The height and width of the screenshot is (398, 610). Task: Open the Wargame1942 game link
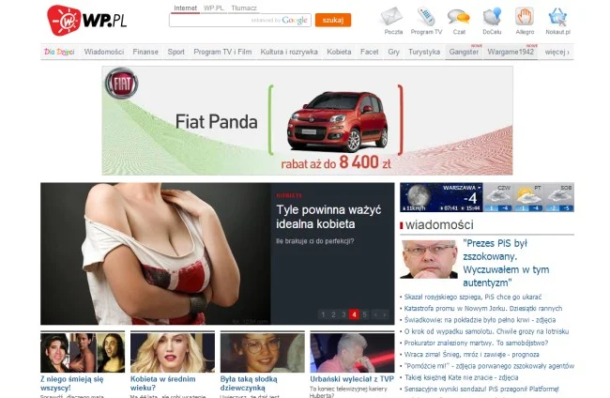511,52
